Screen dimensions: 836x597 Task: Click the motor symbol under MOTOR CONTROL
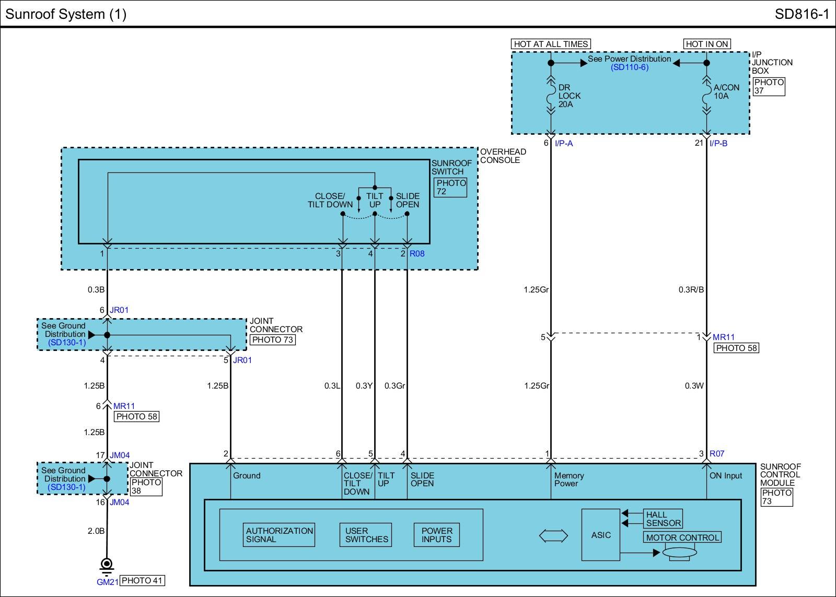pos(679,553)
